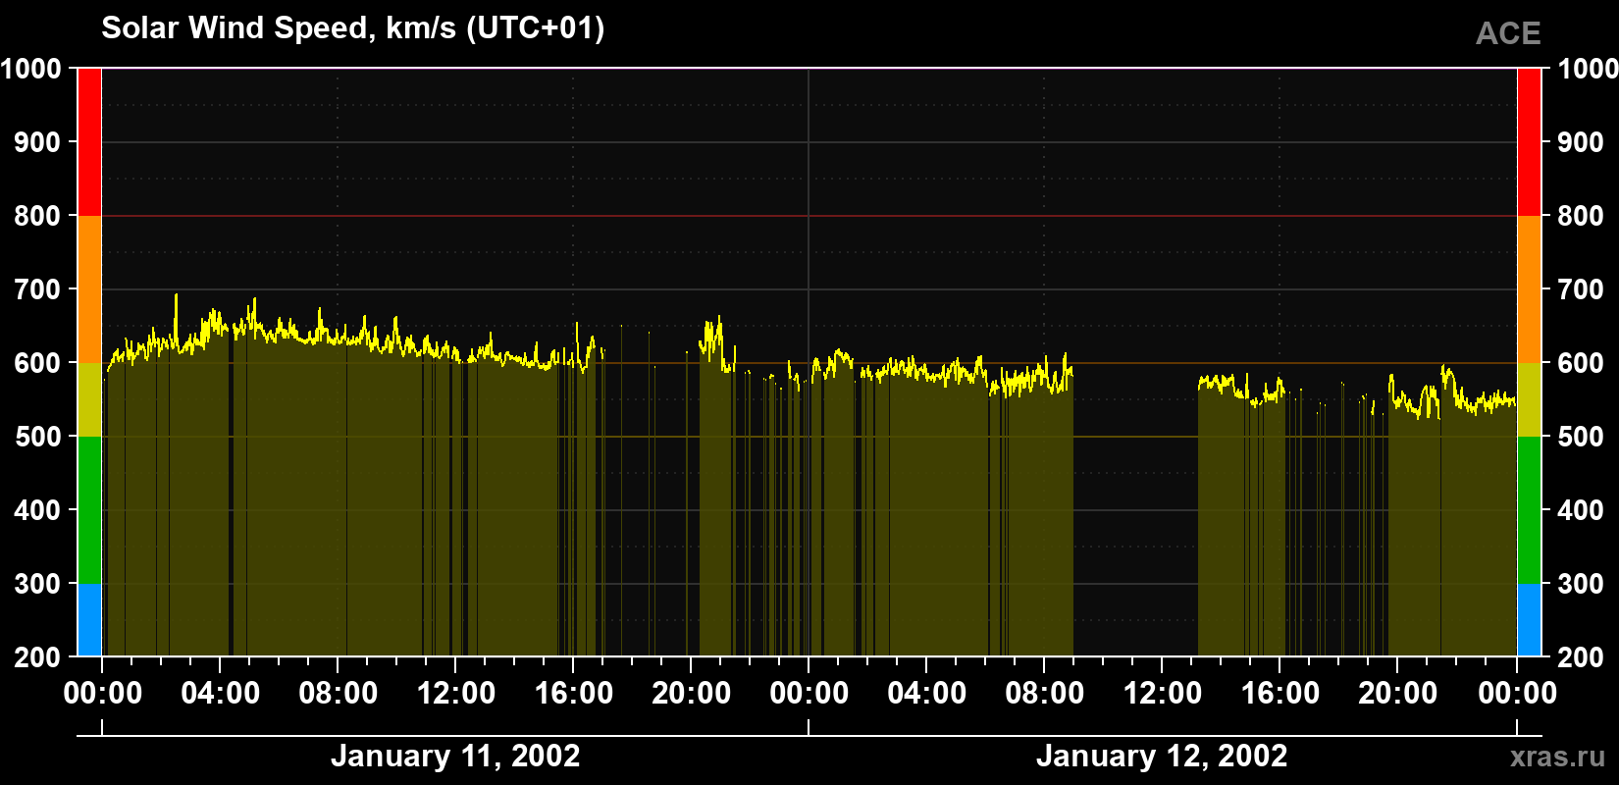Click the blue segment of left color scale
Screen dimensions: 1619x785
tap(89, 620)
